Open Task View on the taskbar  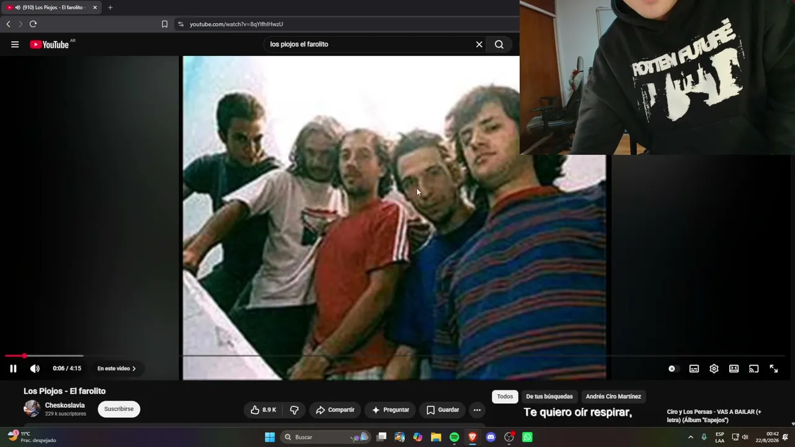click(381, 437)
